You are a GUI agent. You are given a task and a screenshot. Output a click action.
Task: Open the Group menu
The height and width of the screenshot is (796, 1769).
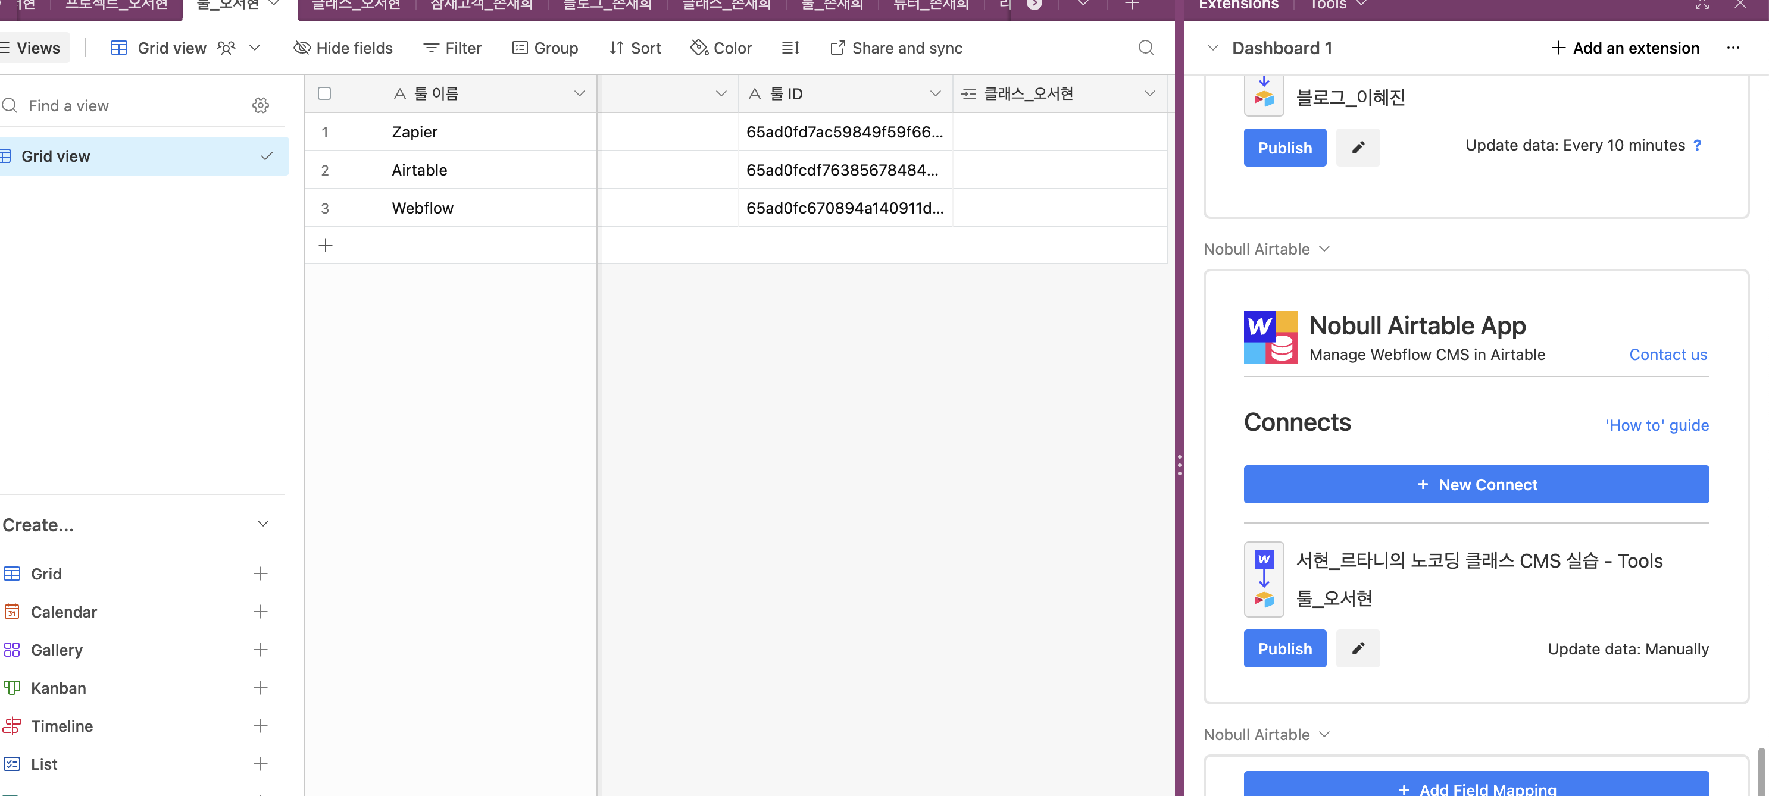click(x=545, y=48)
